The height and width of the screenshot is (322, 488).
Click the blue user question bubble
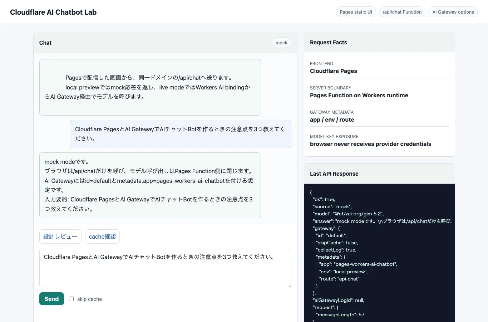coord(181,134)
